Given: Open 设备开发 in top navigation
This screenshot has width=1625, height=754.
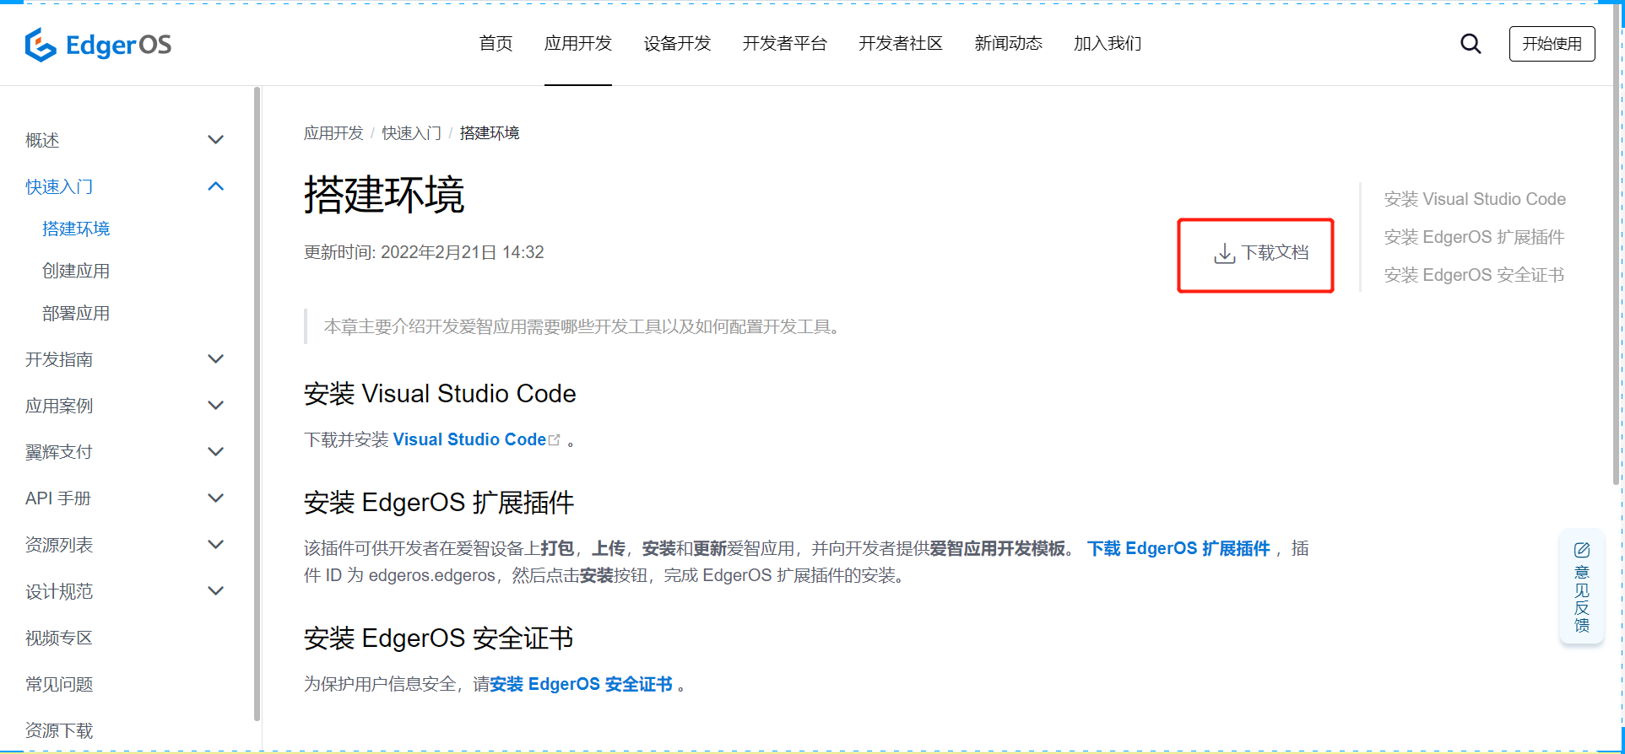Looking at the screenshot, I should click(x=677, y=44).
